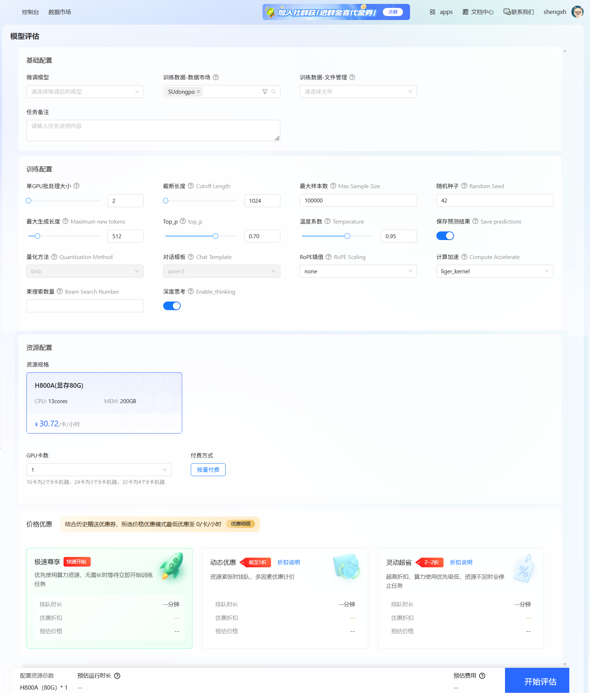The width and height of the screenshot is (590, 695).
Task: Turn off the 深度思考 Enable_thinking switch
Action: [172, 306]
